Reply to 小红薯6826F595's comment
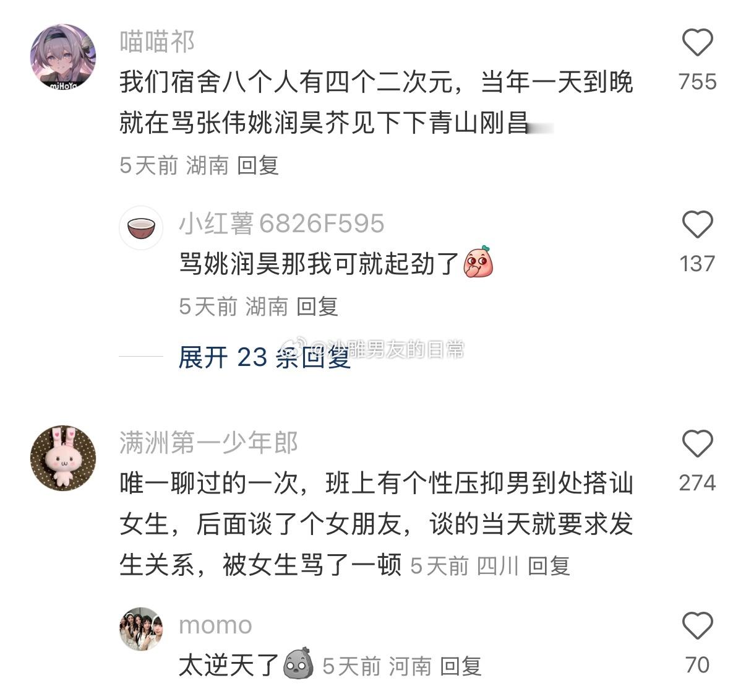 (317, 307)
